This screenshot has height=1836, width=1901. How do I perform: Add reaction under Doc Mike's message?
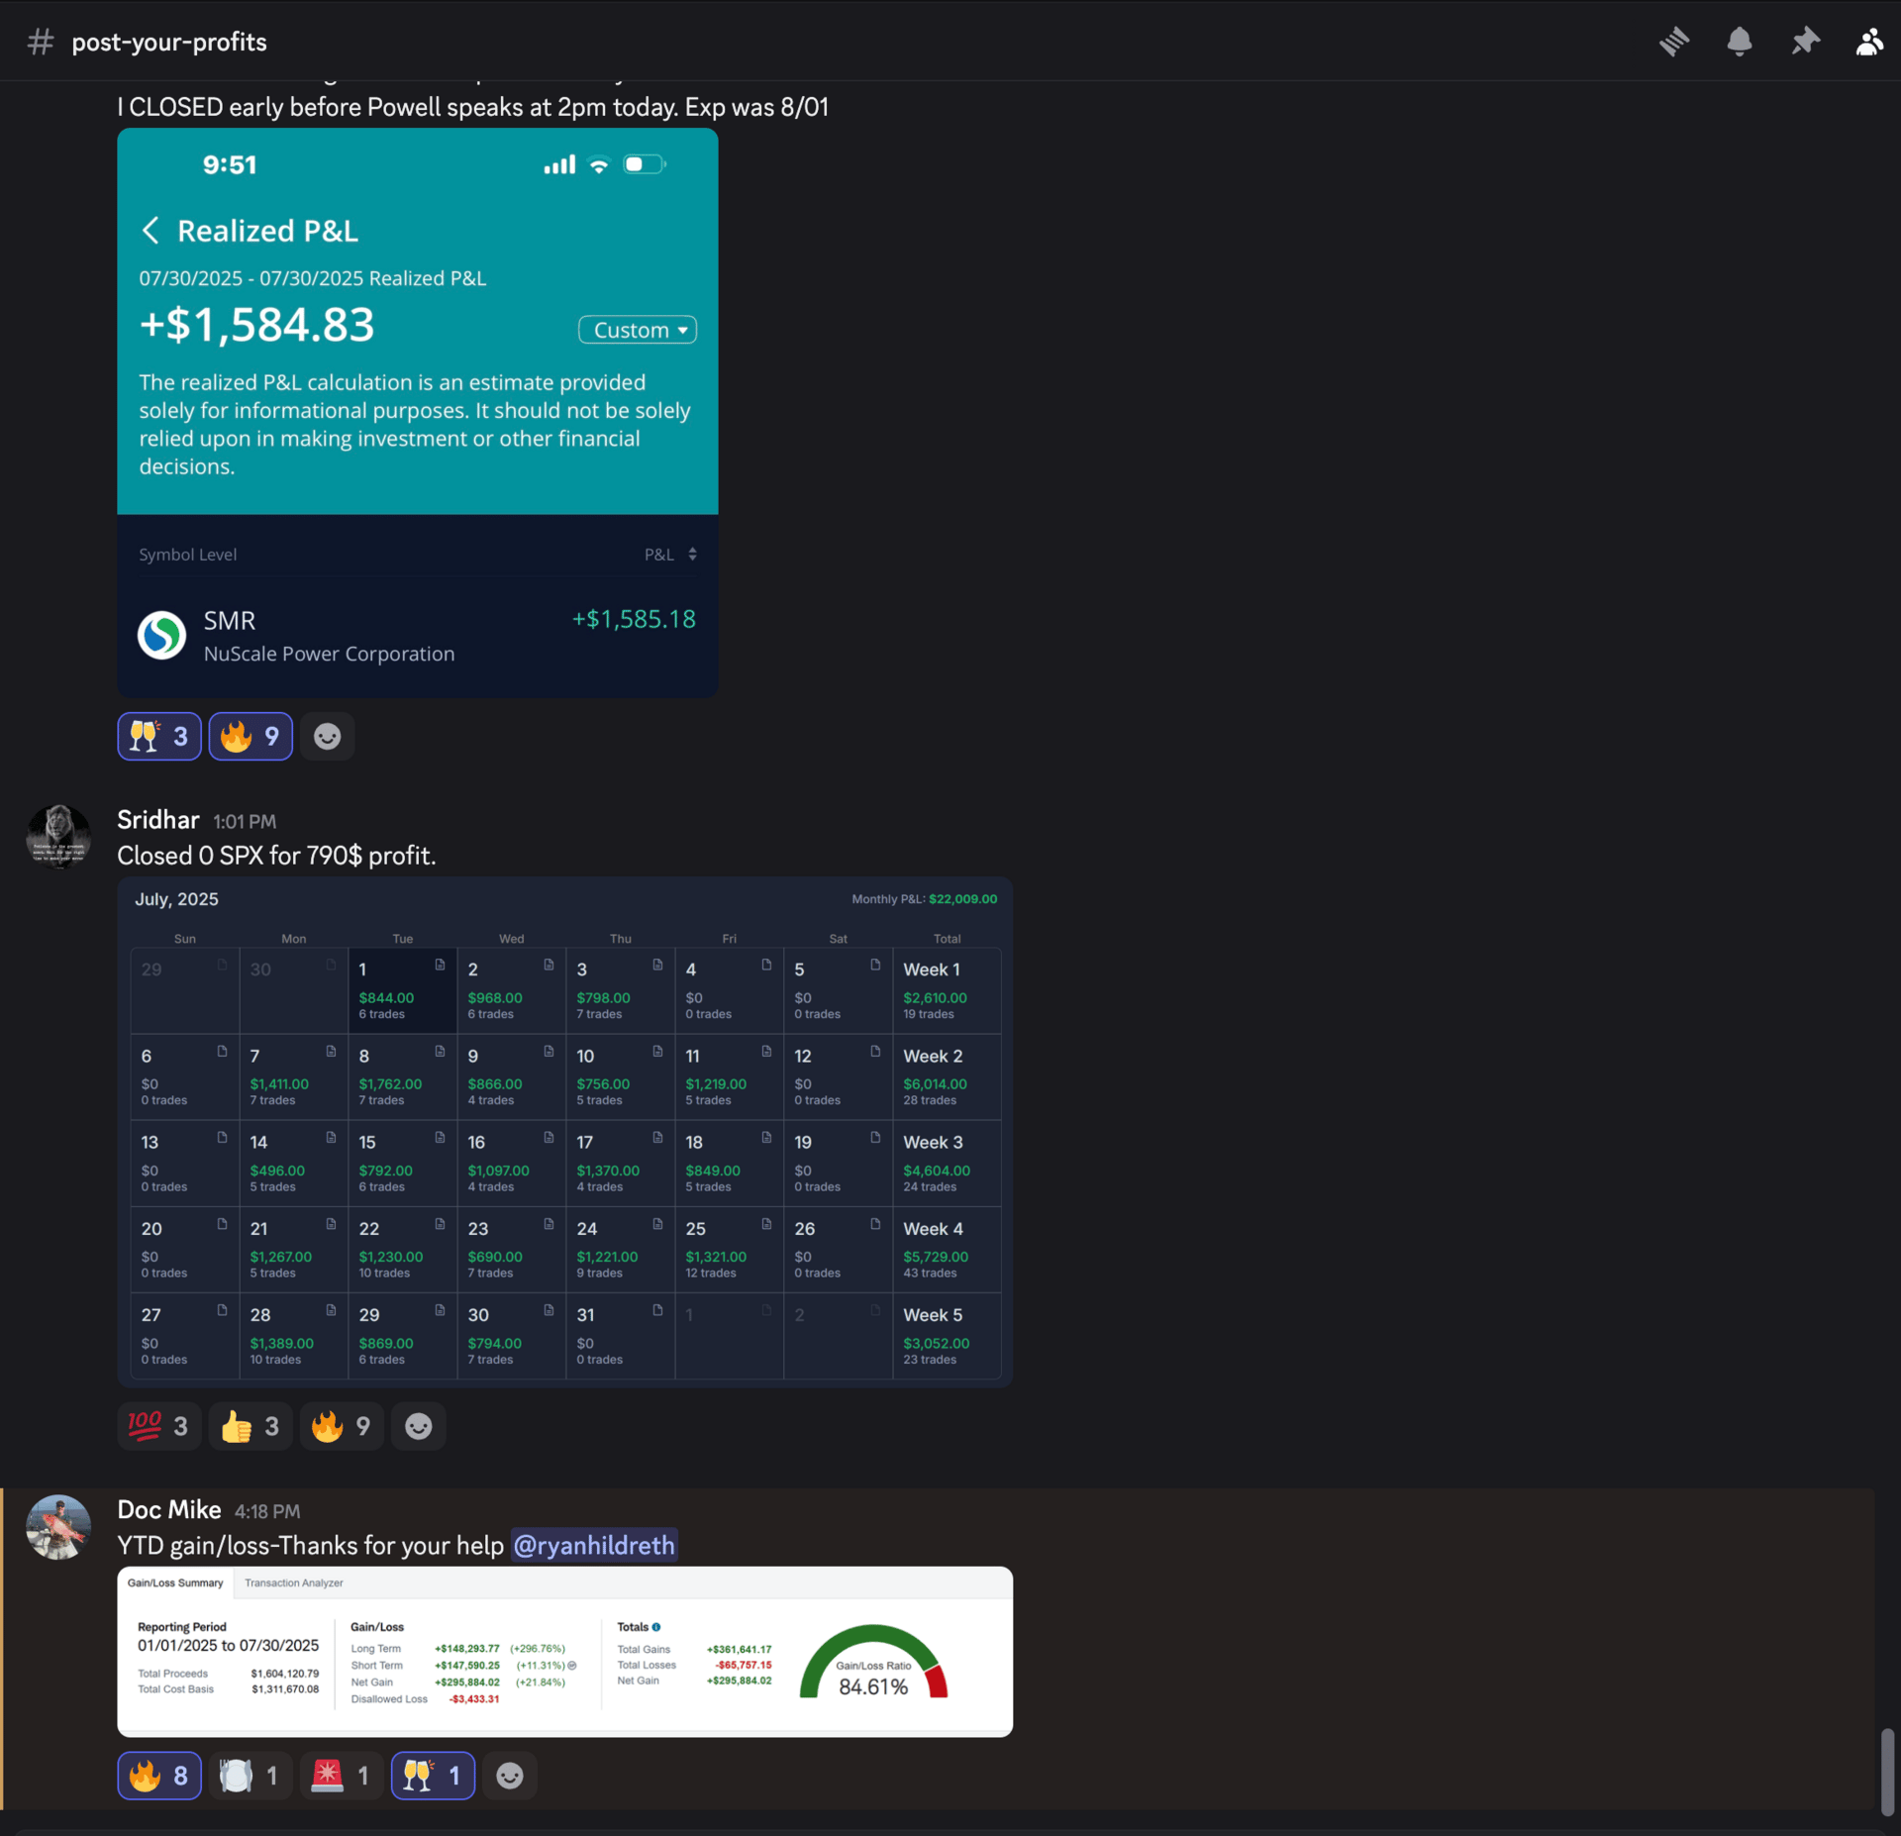pyautogui.click(x=509, y=1776)
